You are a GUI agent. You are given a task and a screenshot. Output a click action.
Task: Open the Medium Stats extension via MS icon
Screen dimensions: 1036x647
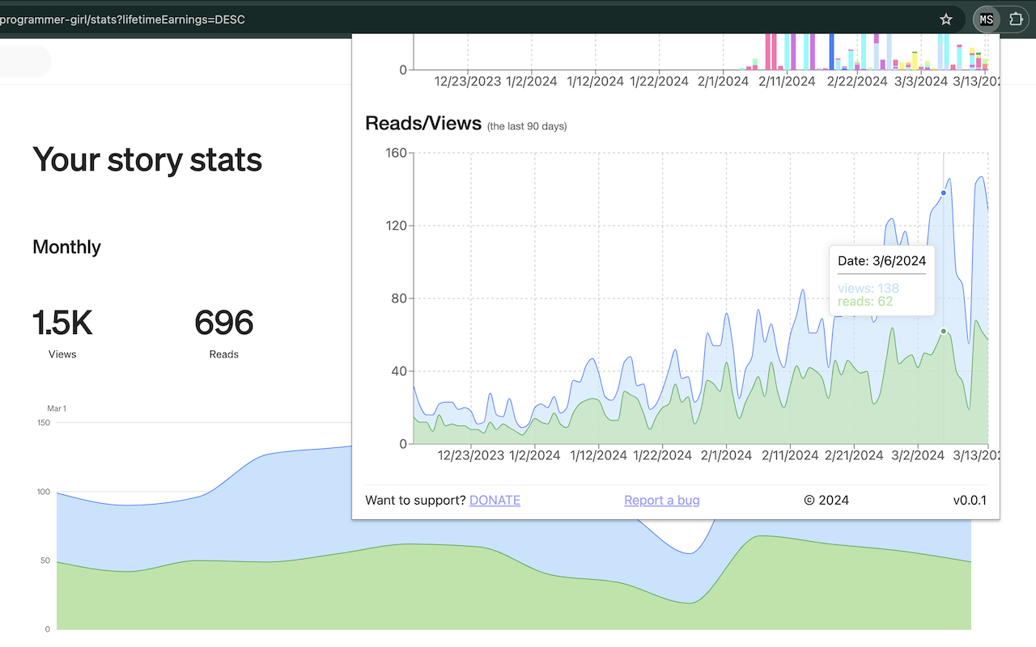pyautogui.click(x=985, y=19)
